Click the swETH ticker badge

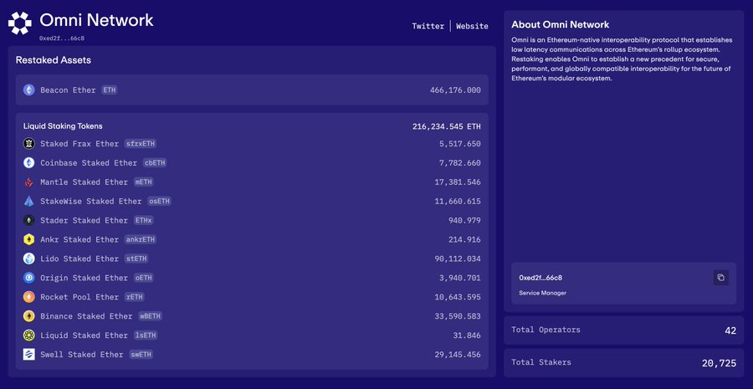[141, 355]
